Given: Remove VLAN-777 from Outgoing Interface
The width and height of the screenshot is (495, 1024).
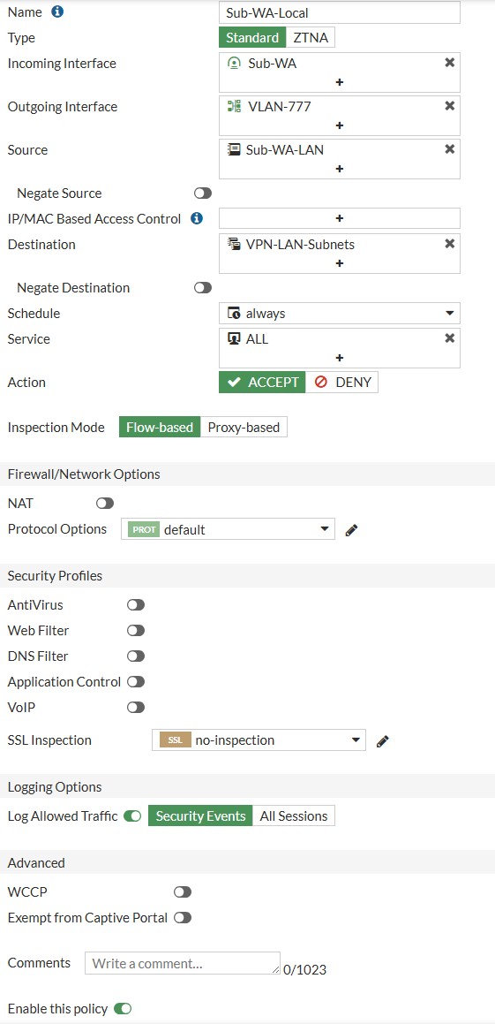Looking at the screenshot, I should pyautogui.click(x=449, y=106).
